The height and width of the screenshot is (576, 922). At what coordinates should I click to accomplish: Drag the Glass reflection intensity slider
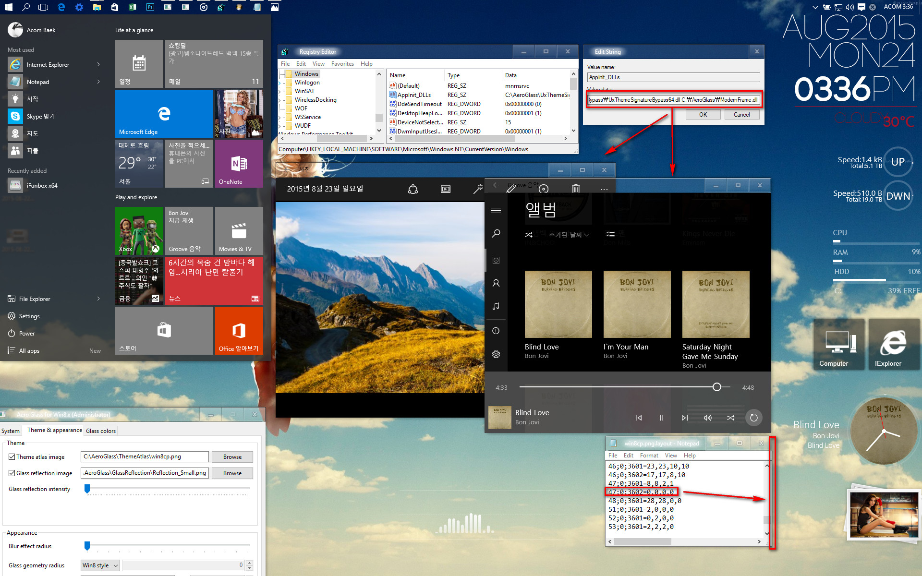pos(87,489)
